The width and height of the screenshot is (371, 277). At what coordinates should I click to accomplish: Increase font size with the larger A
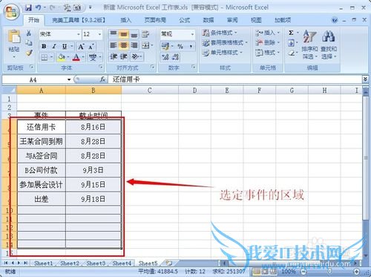(81, 46)
